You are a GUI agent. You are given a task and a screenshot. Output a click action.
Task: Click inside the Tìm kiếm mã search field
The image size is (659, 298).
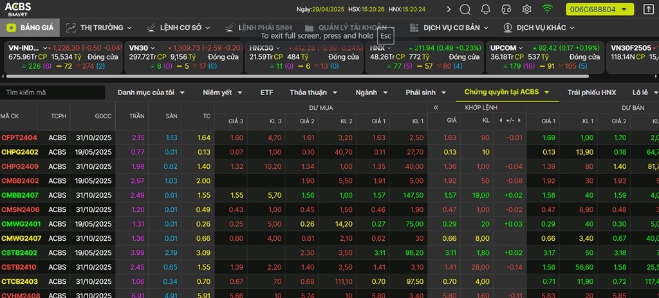point(51,92)
